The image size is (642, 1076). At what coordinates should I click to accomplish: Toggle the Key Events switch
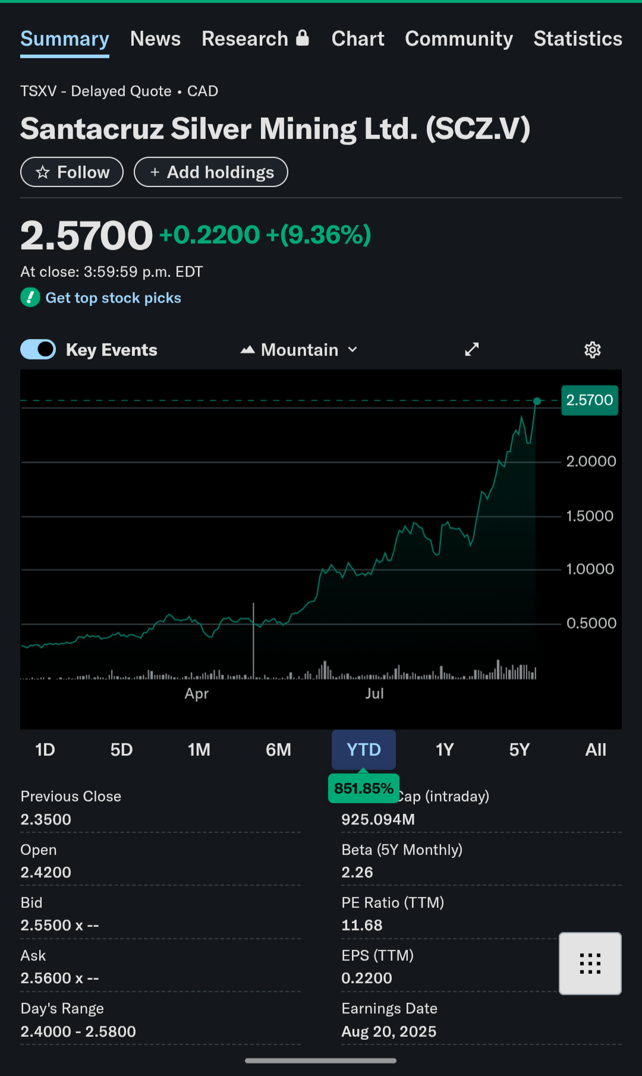coord(38,349)
